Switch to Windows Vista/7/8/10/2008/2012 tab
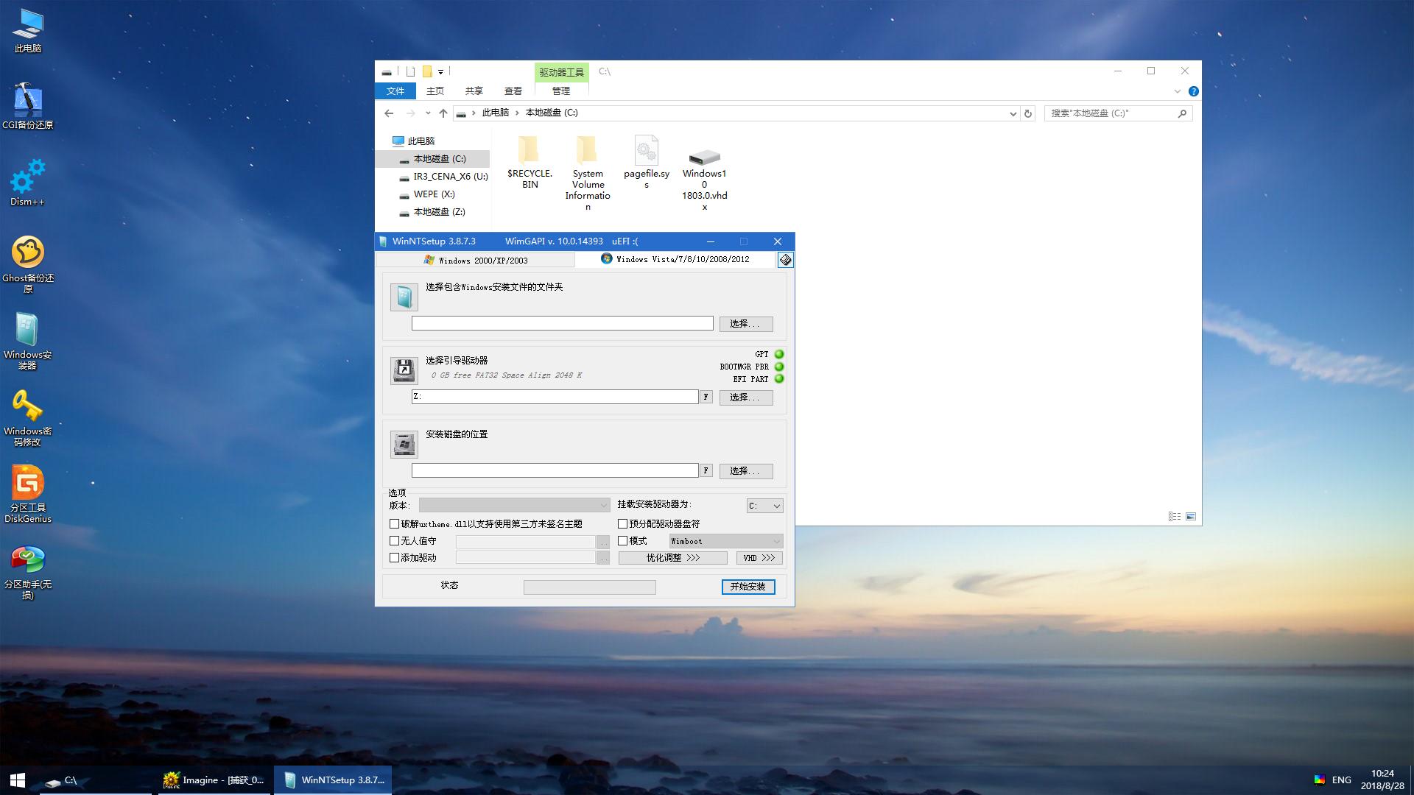 coord(676,259)
